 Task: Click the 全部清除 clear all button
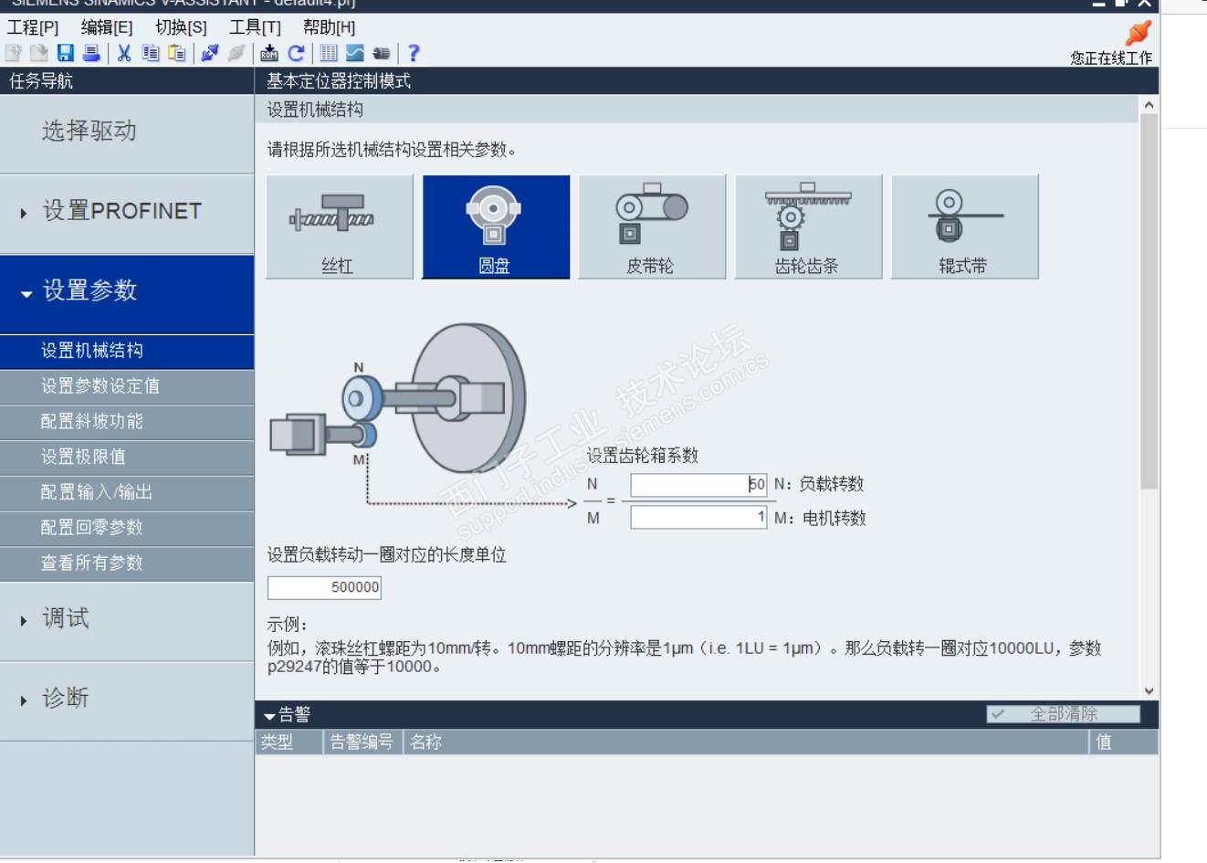tap(1063, 714)
